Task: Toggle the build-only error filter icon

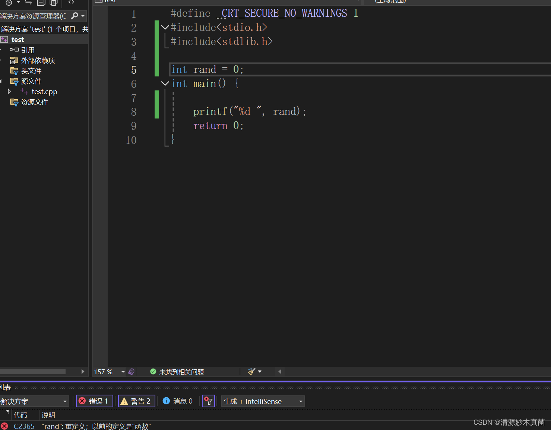Action: point(209,401)
